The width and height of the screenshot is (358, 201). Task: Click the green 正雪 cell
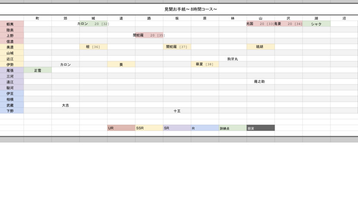click(x=38, y=70)
